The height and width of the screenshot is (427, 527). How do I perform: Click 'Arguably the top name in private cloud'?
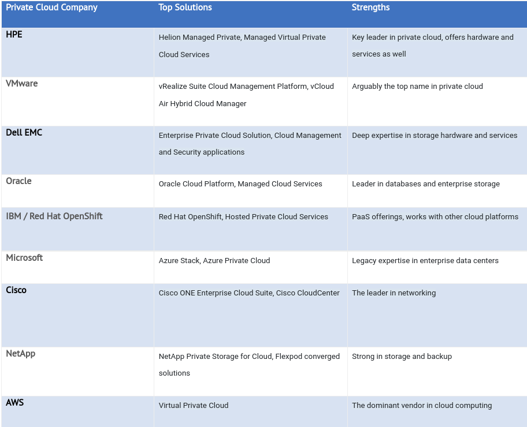[x=417, y=87]
